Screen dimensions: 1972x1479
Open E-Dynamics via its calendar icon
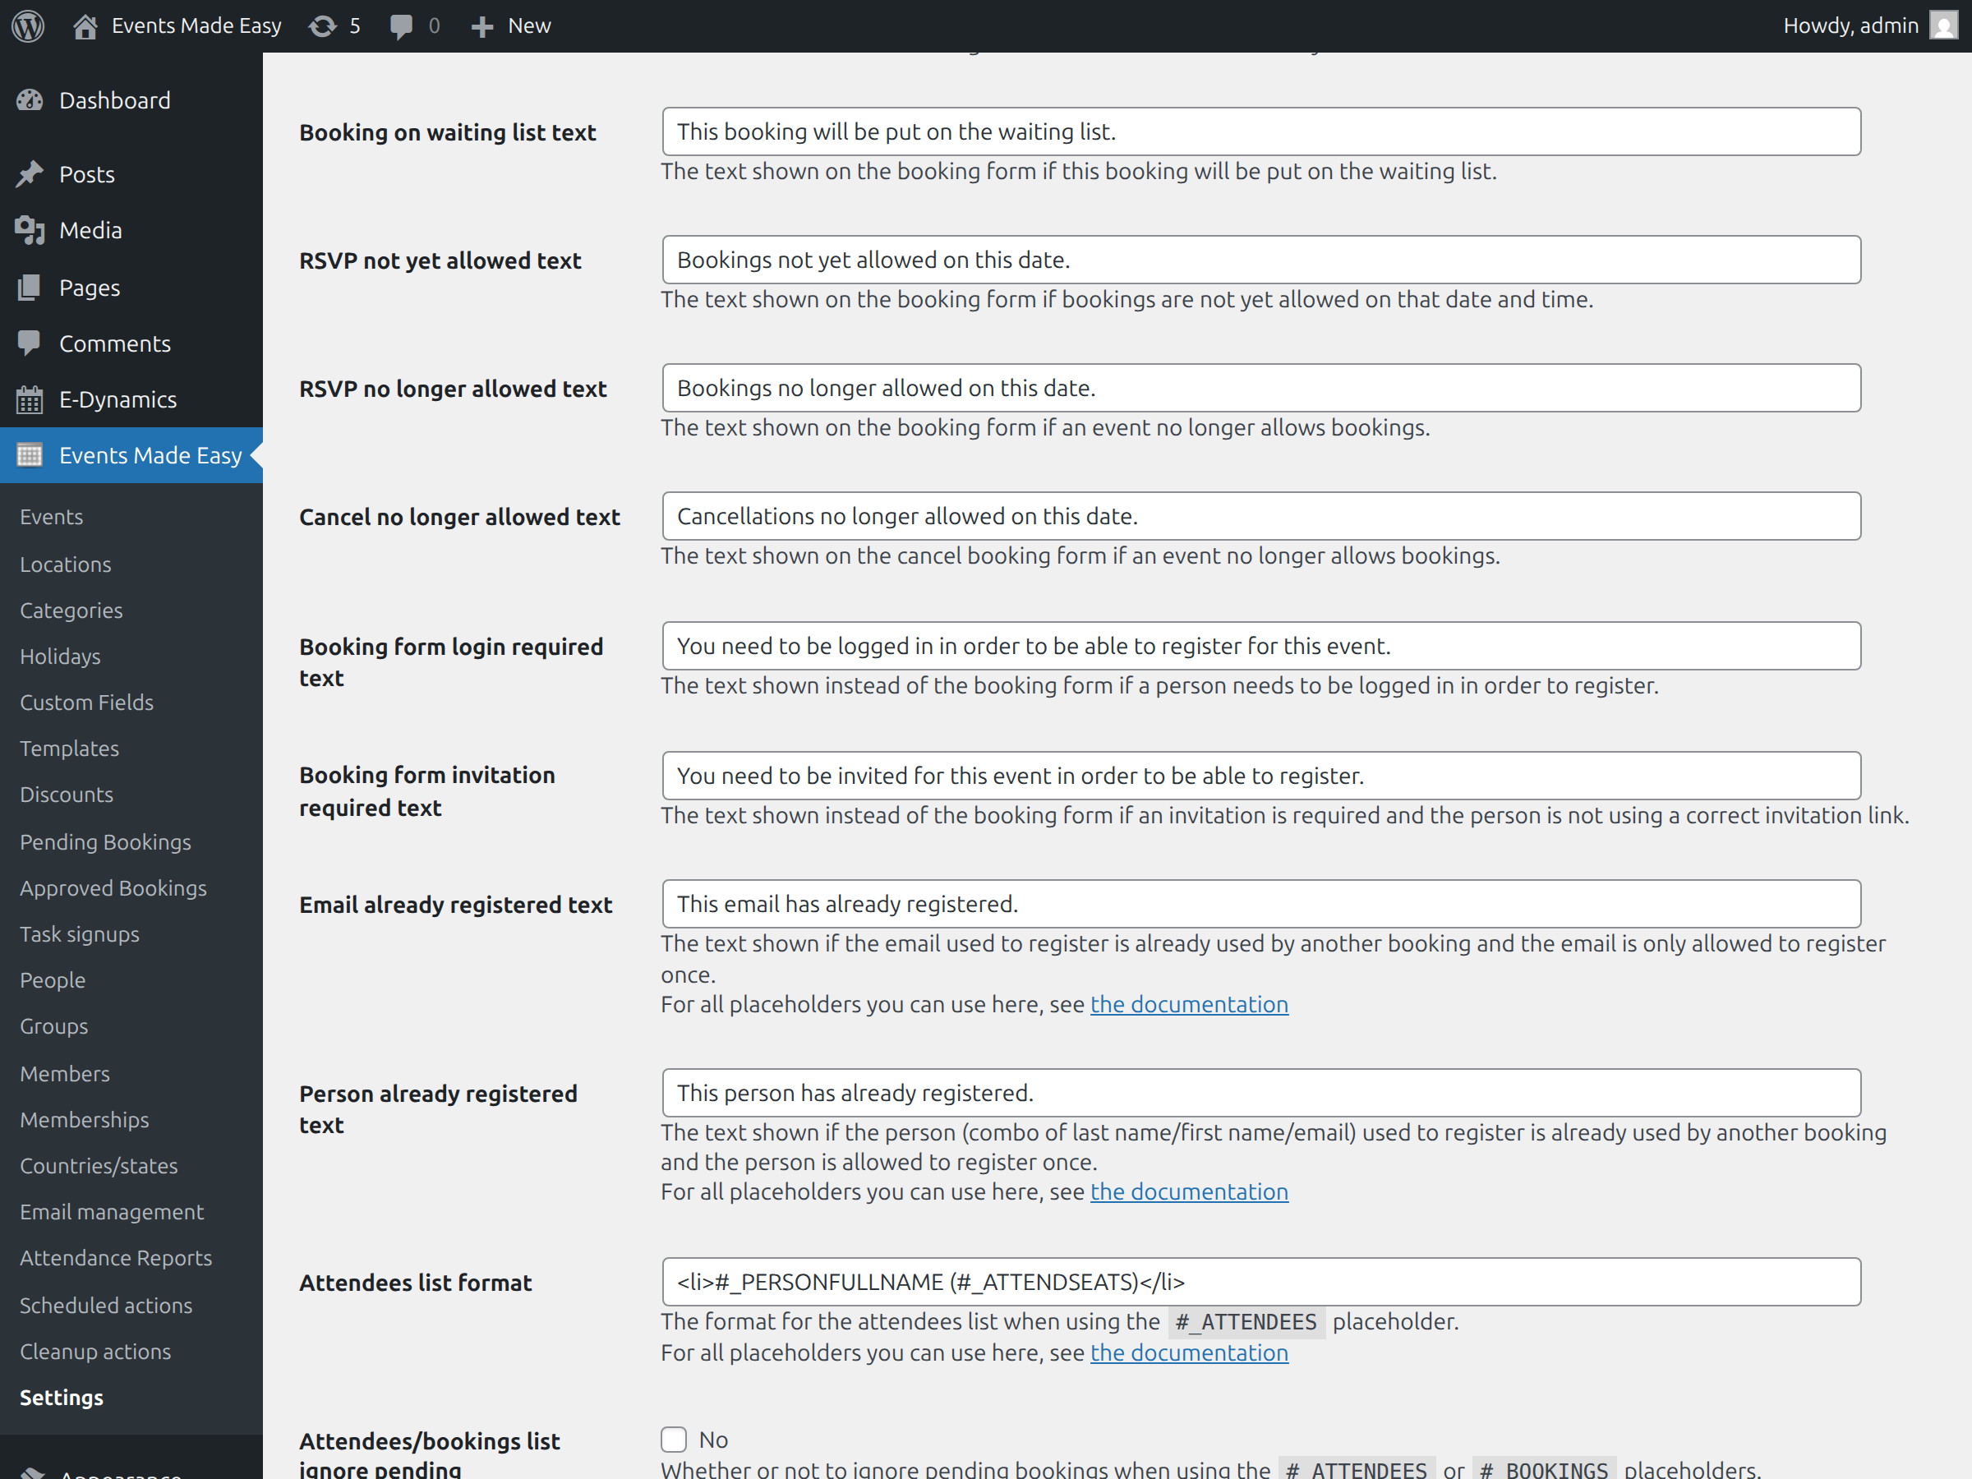30,399
